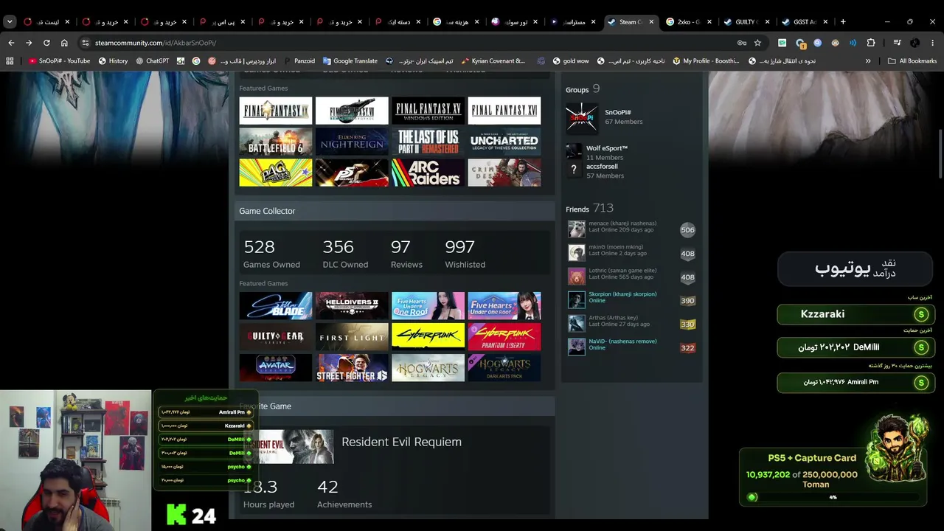The height and width of the screenshot is (531, 944).
Task: Open the Helldivers II game thumbnail
Action: tap(352, 306)
